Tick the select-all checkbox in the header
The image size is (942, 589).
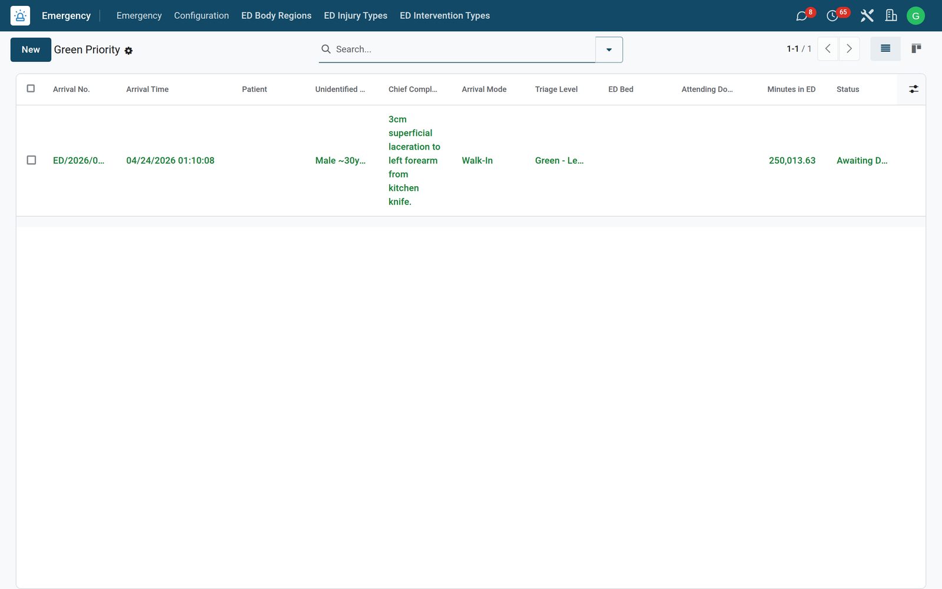(31, 89)
